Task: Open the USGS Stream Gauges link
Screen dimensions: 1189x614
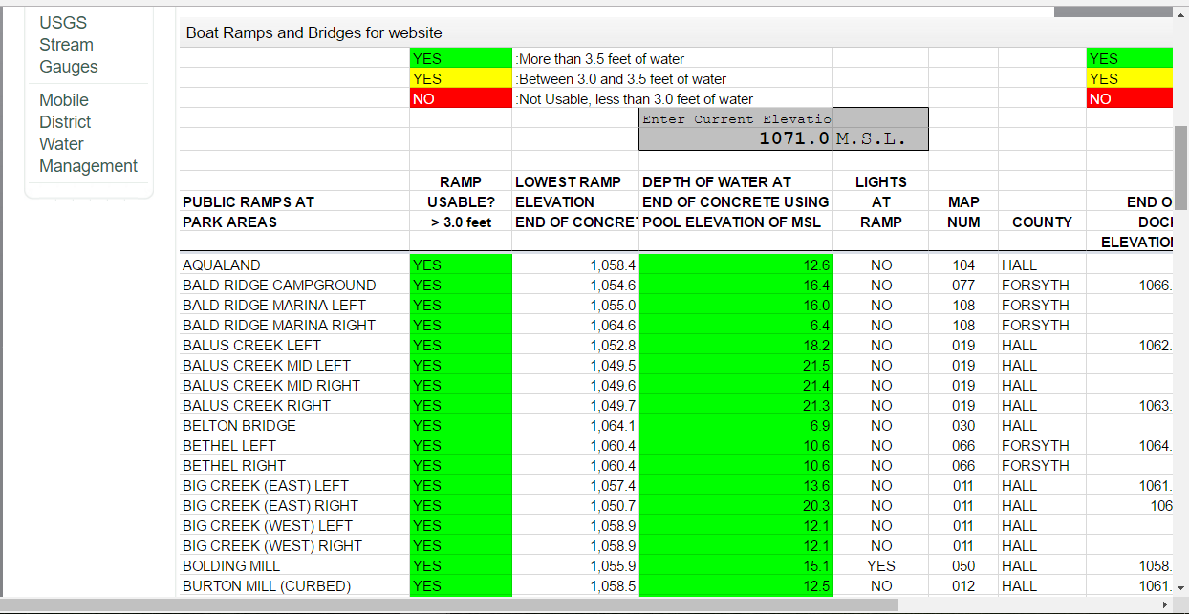Action: click(68, 45)
